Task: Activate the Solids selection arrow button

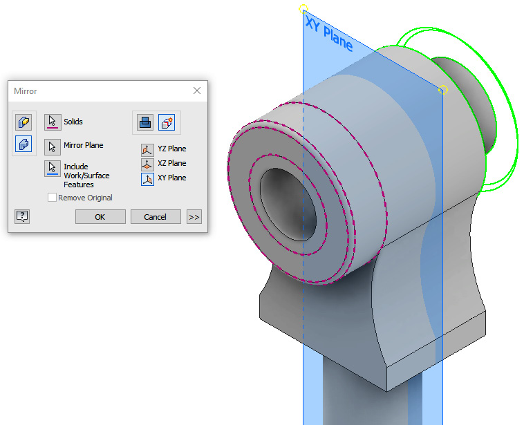Action: tap(53, 122)
